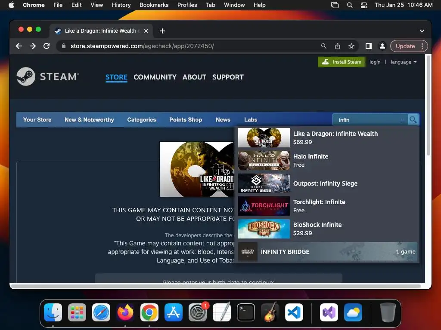The height and width of the screenshot is (330, 441).
Task: Click the login link
Action: point(375,62)
